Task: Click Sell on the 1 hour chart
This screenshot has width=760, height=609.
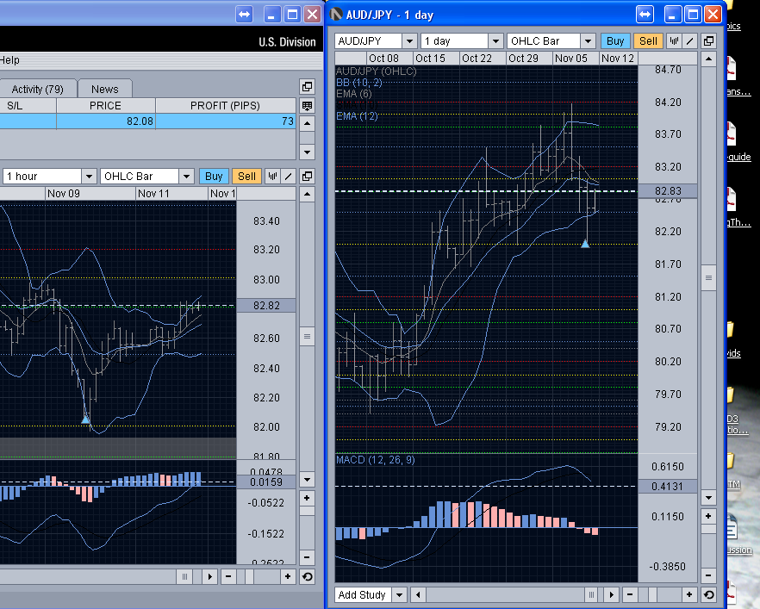Action: (x=247, y=176)
